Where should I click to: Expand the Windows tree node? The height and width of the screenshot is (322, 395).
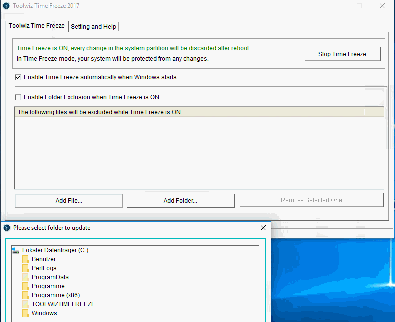click(x=16, y=314)
